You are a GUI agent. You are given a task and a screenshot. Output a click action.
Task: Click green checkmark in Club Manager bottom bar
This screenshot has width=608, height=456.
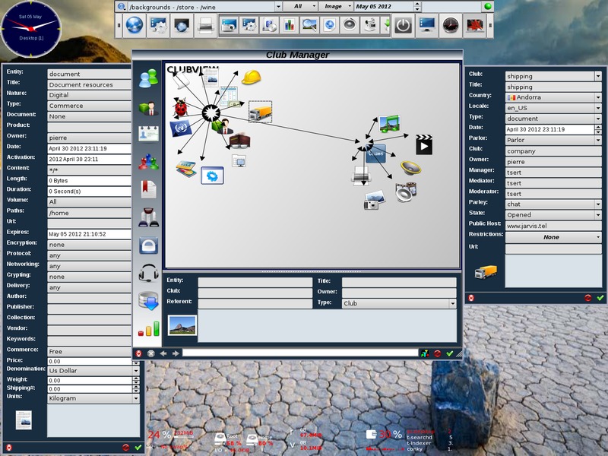tap(449, 353)
